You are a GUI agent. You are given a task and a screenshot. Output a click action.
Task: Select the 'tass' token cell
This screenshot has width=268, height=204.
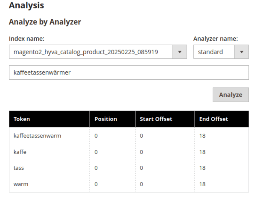point(19,168)
